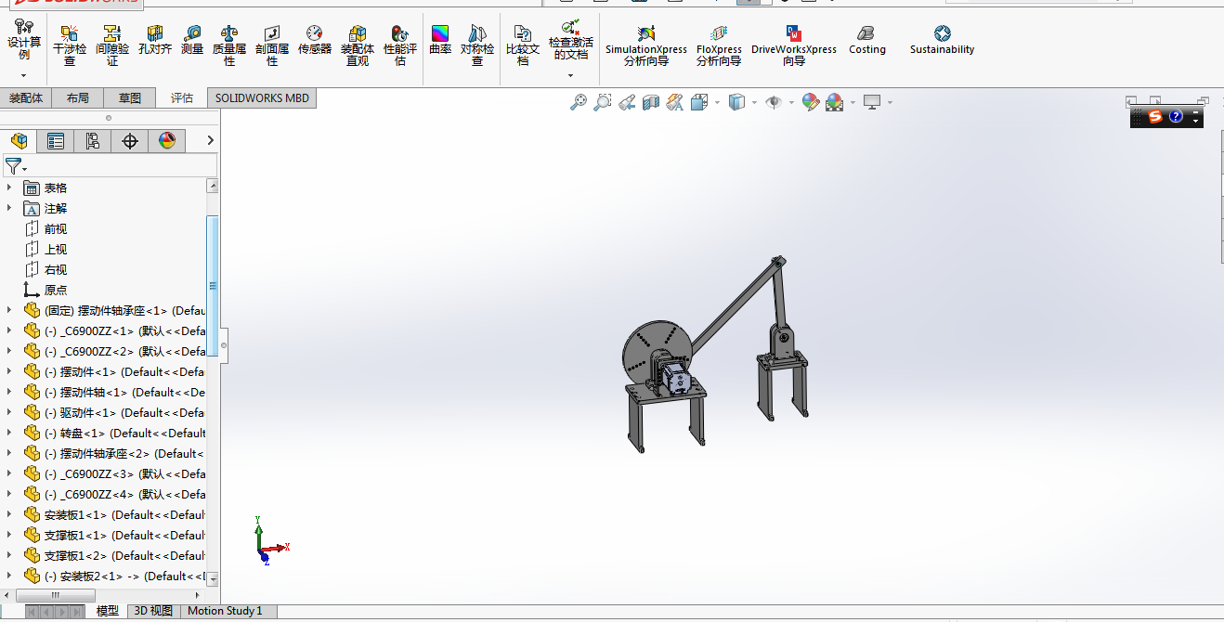
Task: Open 质量属性 mass properties
Action: [x=229, y=46]
